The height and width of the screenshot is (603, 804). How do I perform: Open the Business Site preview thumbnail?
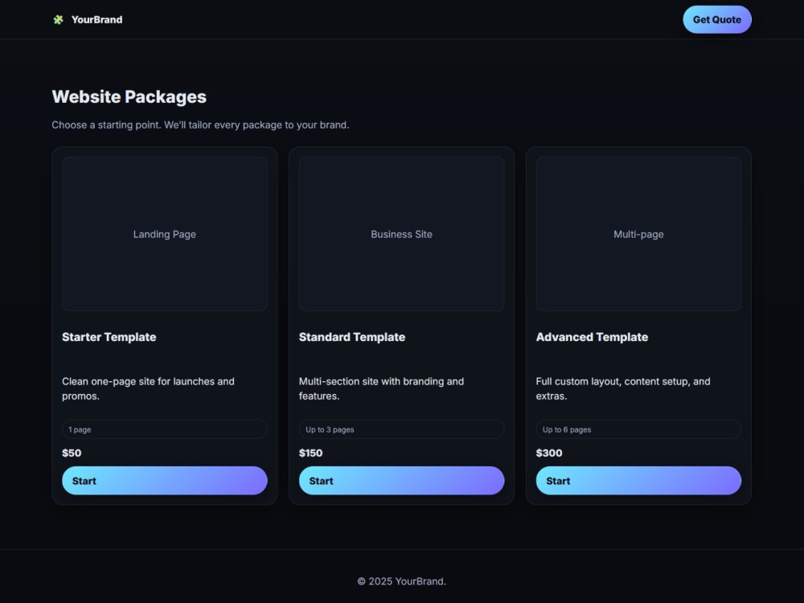point(401,234)
